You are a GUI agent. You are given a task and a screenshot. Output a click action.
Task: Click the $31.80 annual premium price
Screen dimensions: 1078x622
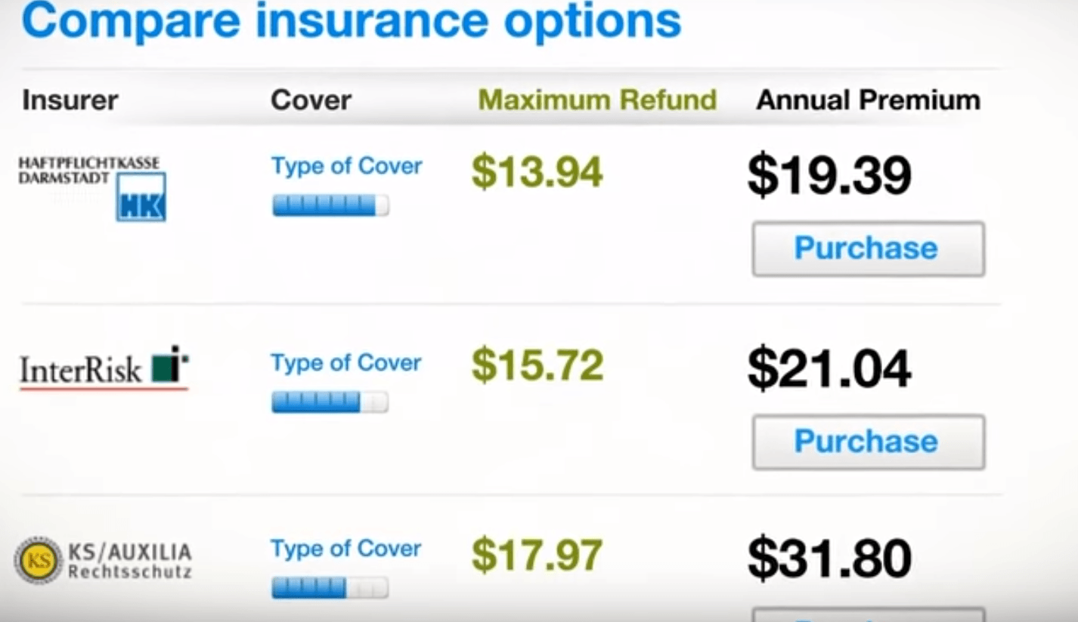click(x=829, y=559)
